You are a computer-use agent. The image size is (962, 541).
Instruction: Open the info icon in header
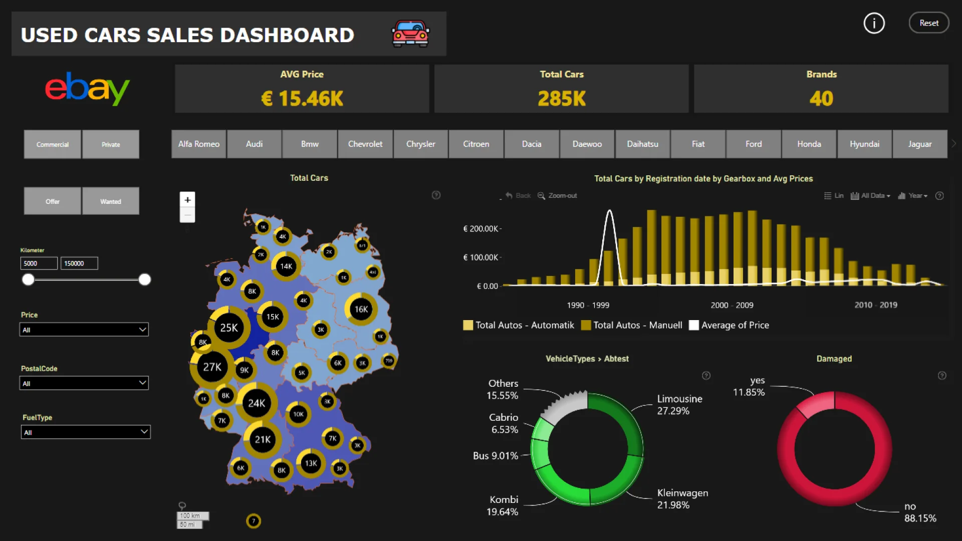874,23
